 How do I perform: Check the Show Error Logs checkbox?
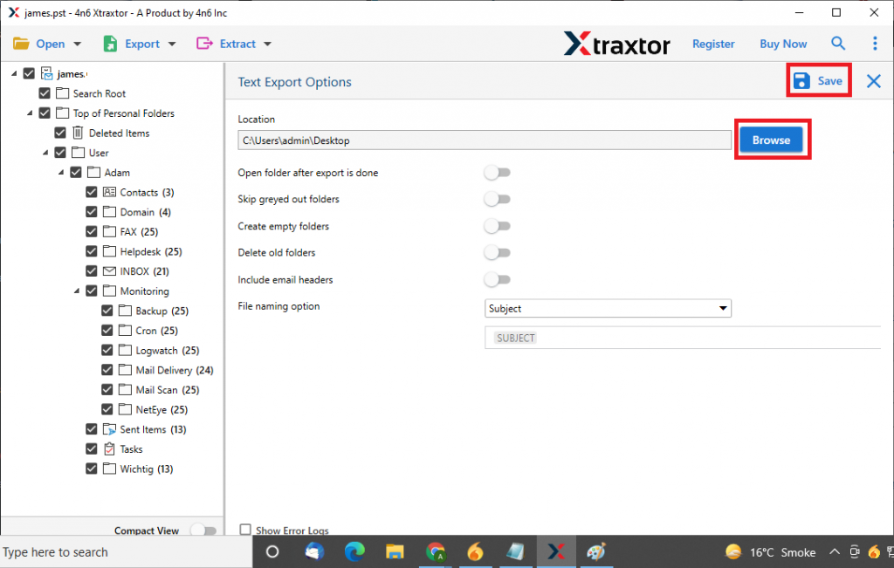click(x=245, y=530)
